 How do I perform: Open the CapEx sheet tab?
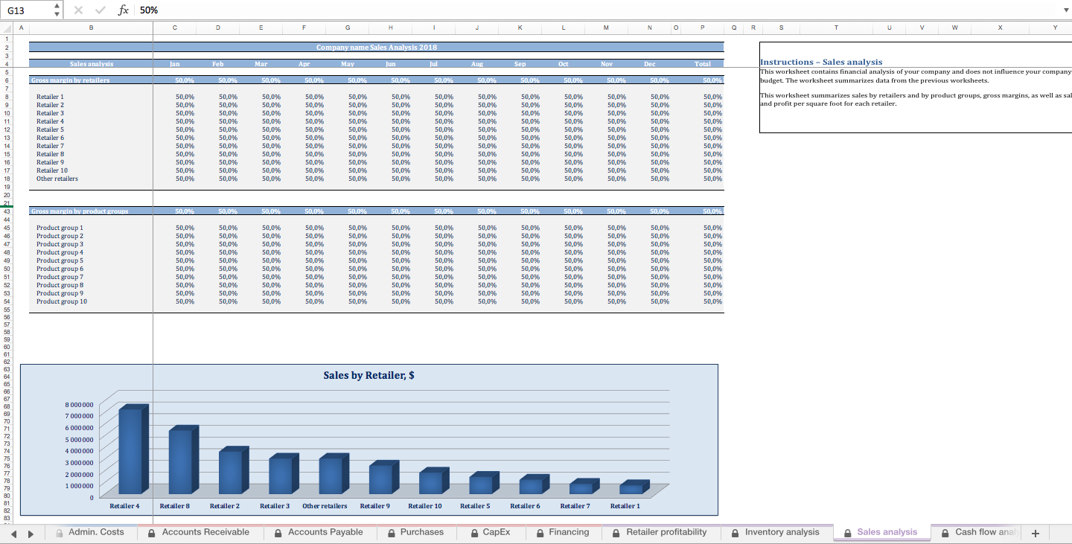pos(490,532)
